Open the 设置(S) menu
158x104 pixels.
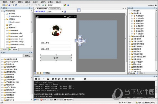coord(50,2)
